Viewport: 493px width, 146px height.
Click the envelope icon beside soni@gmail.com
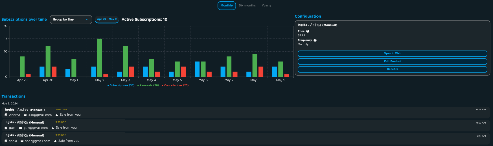point(22,141)
